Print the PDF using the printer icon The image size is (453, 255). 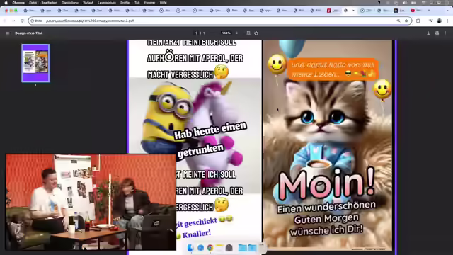coord(437,33)
